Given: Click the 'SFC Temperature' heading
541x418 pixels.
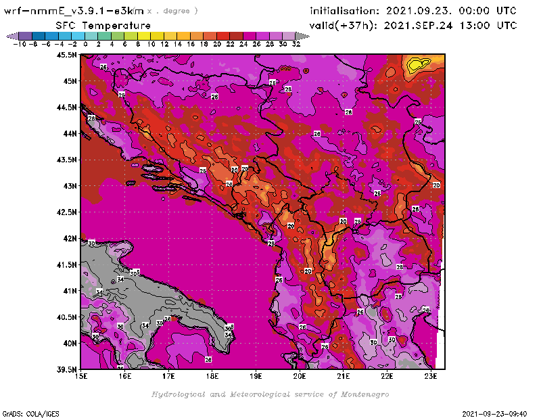Looking at the screenshot, I should point(103,26).
